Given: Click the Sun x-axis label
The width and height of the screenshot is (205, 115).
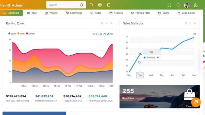Looking at the screenshot, I should point(194,75).
